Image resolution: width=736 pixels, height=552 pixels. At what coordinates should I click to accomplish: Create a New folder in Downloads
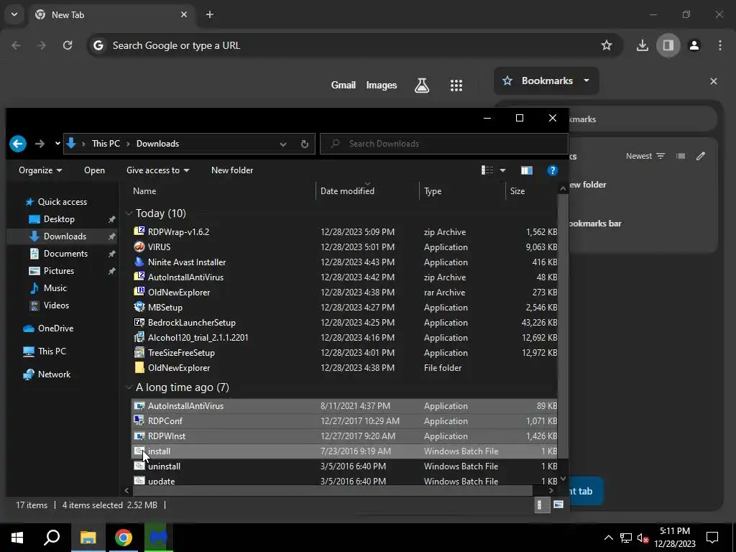pyautogui.click(x=232, y=170)
